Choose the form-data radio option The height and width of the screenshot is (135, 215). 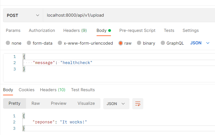(29, 43)
